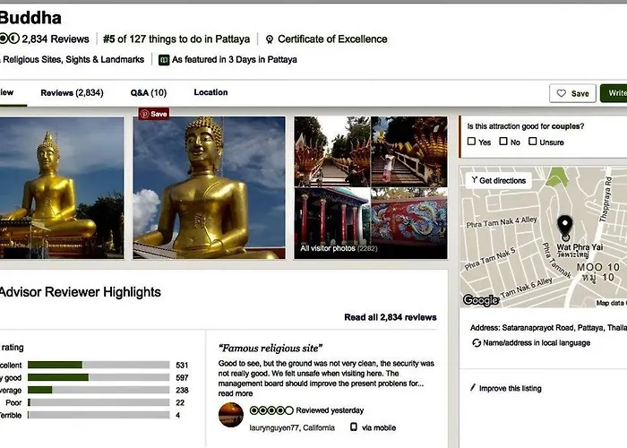The image size is (627, 448).
Task: Click Name/address in local language link
Action: pos(537,343)
